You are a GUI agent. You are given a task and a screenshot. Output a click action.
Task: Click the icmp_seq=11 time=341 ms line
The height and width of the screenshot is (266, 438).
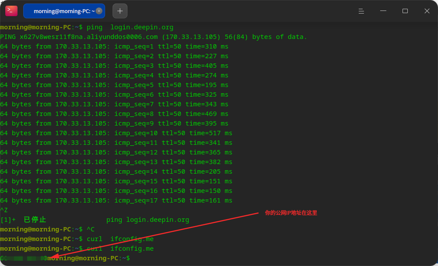tap(116, 143)
